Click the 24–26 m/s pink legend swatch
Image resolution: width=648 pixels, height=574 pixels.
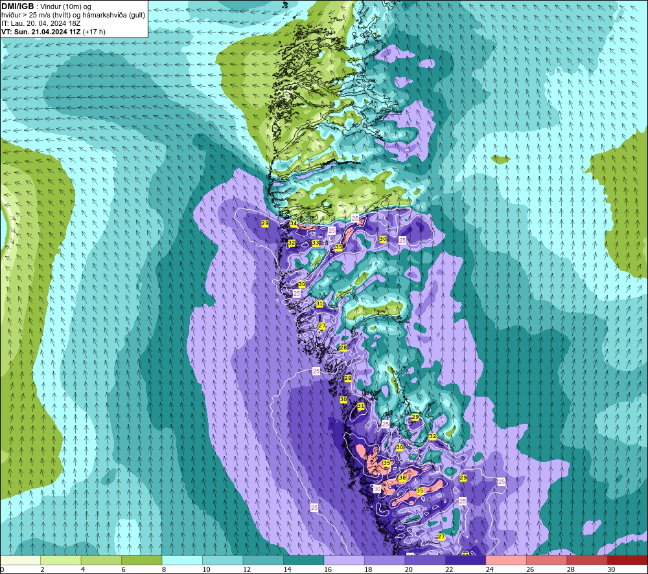click(506, 560)
